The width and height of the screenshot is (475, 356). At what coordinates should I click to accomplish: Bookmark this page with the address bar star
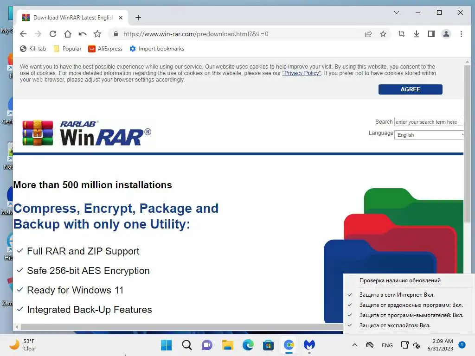383,34
